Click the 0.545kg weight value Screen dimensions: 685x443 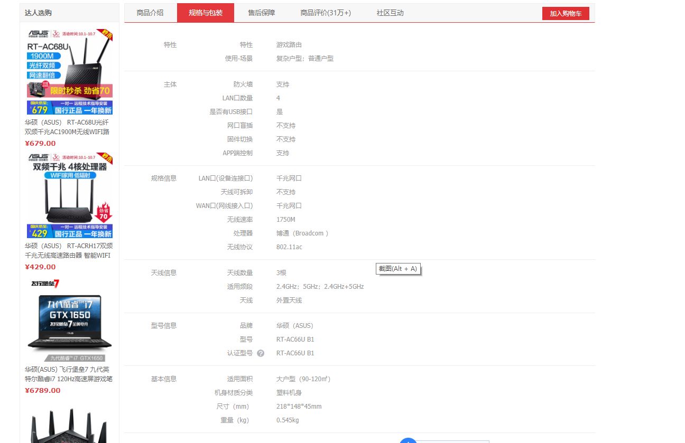[288, 420]
